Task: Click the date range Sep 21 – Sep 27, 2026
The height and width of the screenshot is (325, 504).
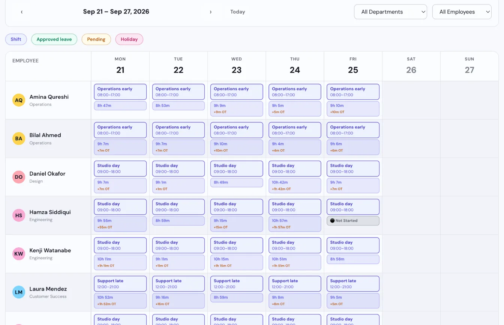Action: click(116, 12)
